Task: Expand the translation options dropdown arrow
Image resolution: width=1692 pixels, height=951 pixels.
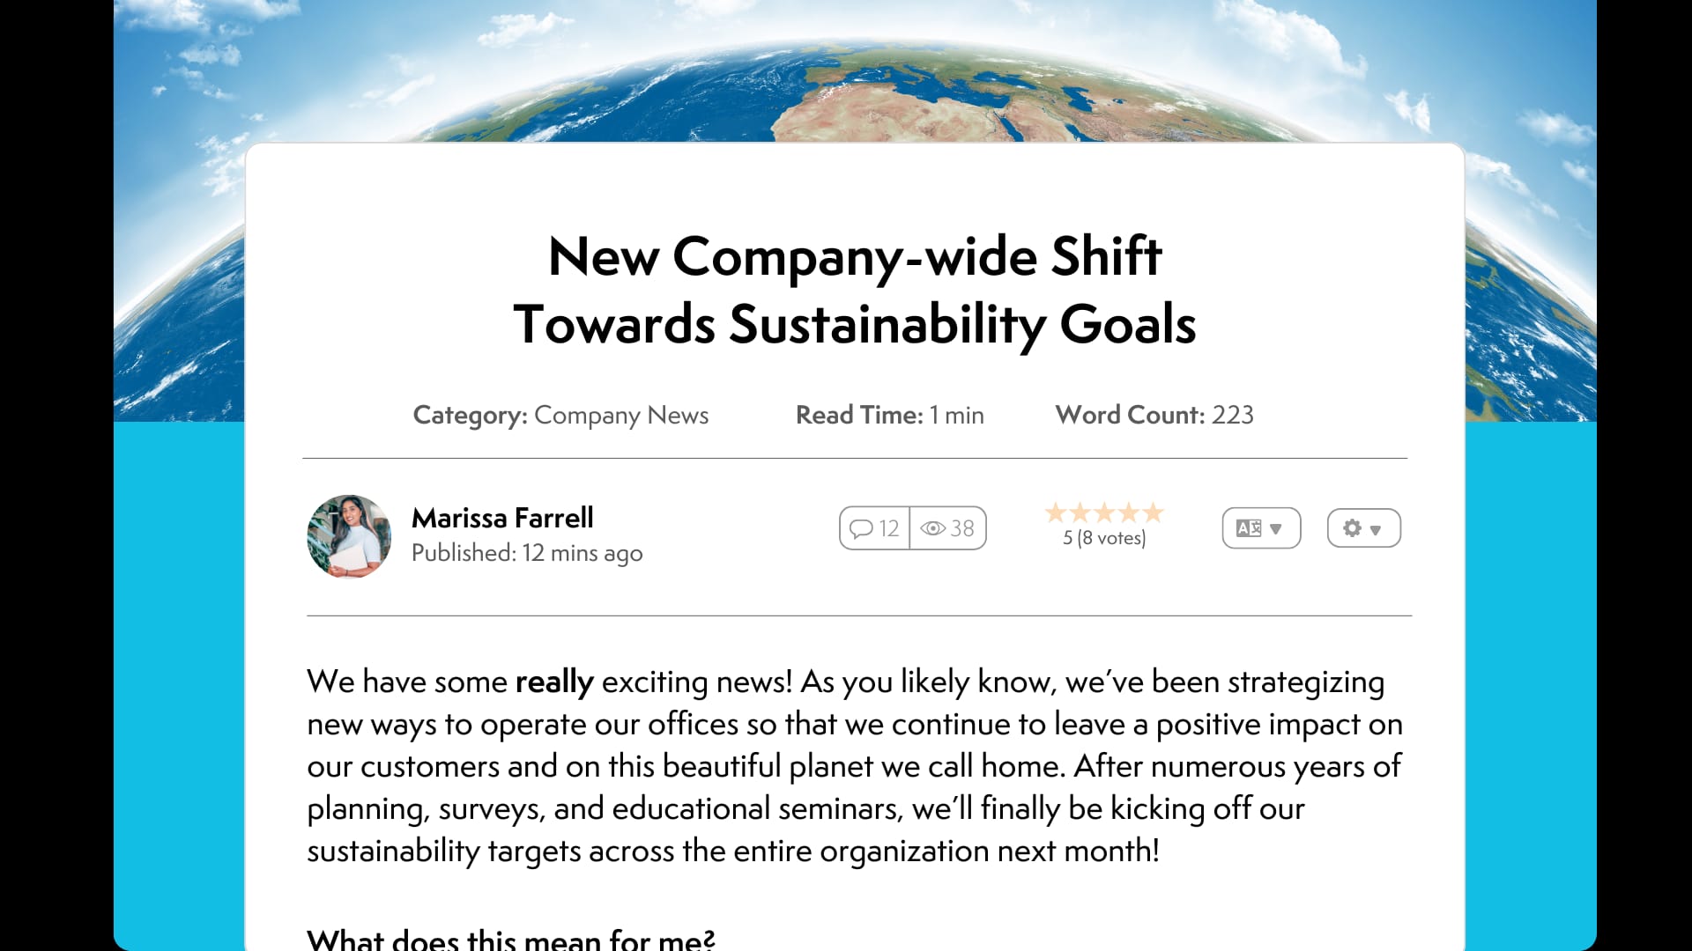Action: [x=1277, y=529]
